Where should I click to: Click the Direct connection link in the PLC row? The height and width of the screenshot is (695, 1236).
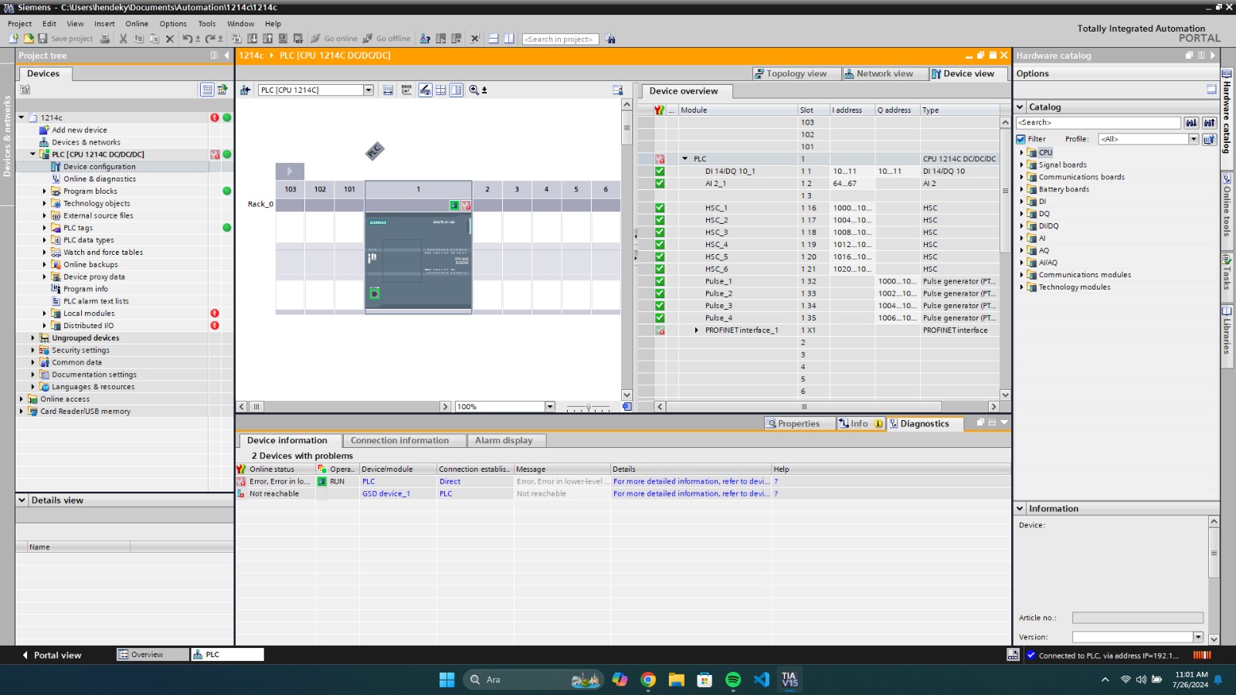coord(450,482)
